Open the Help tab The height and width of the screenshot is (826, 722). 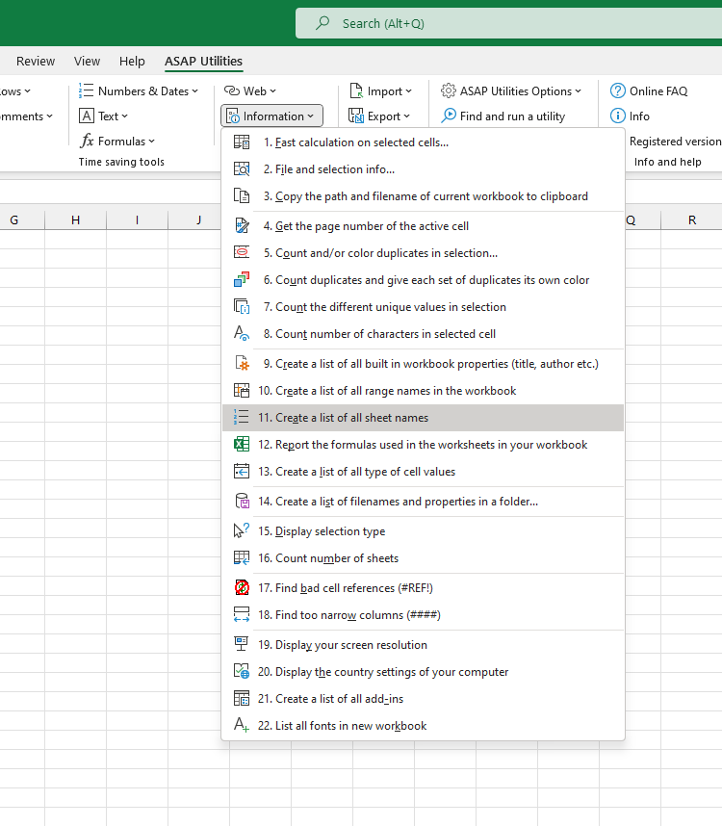coord(132,61)
